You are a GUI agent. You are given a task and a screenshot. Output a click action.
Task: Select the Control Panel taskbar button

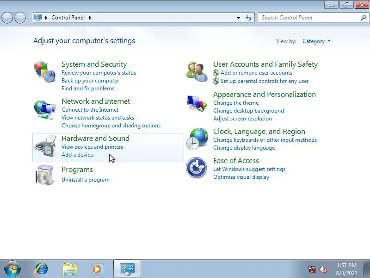pyautogui.click(x=127, y=269)
